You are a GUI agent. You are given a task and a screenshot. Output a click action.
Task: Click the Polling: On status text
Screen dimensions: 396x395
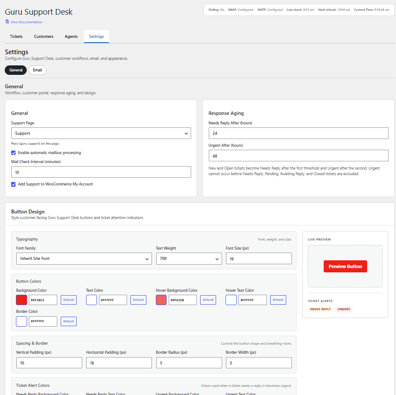click(217, 10)
